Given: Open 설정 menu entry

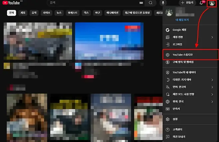Looking at the screenshot, I should point(191,119).
